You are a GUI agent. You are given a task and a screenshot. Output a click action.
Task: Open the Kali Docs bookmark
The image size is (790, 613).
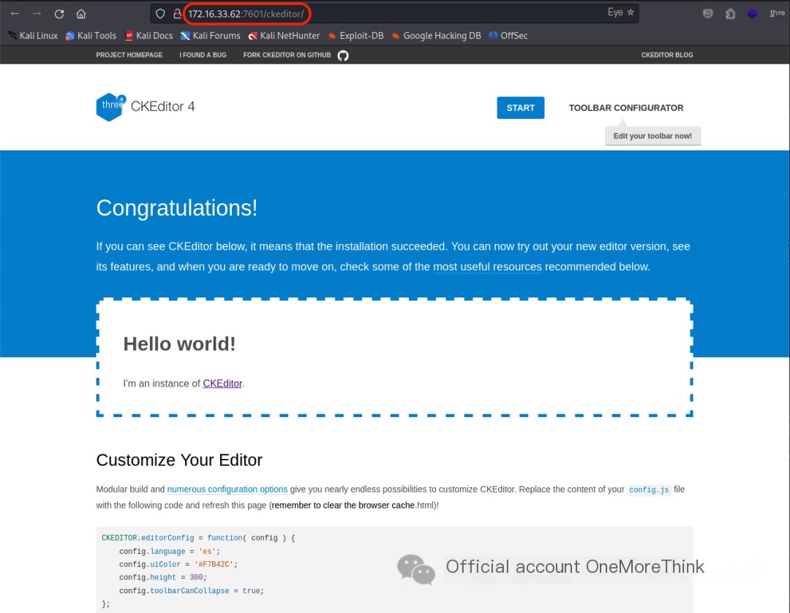[x=149, y=35]
